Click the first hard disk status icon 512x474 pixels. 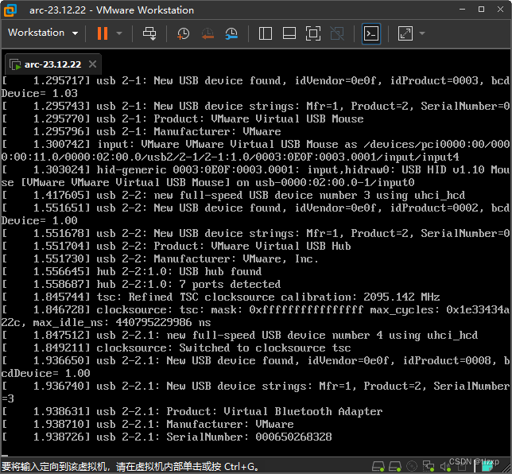click(x=378, y=467)
